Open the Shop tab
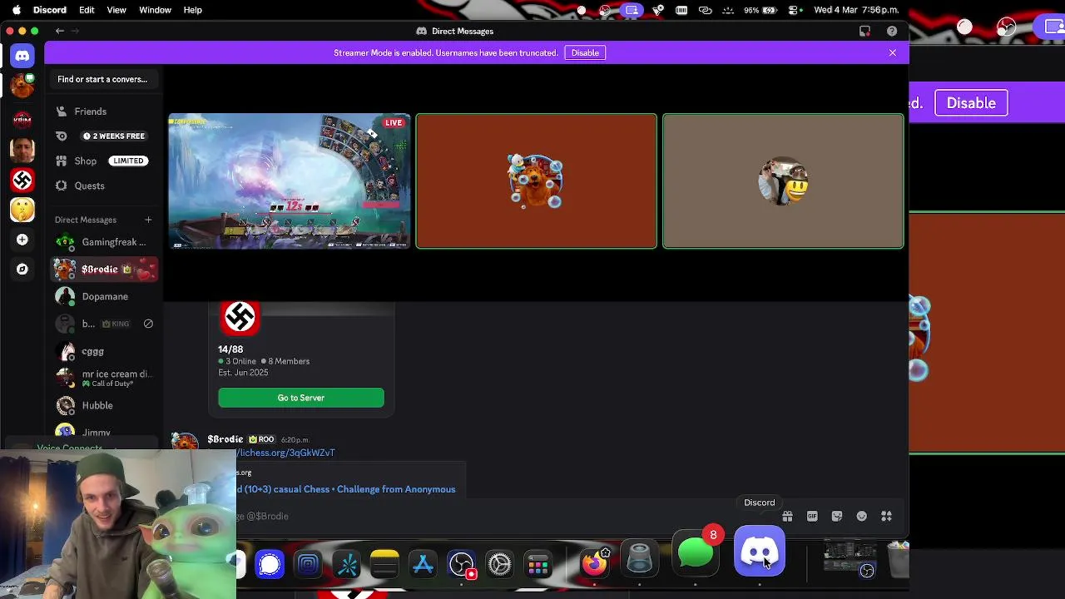The width and height of the screenshot is (1065, 599). coord(104,161)
